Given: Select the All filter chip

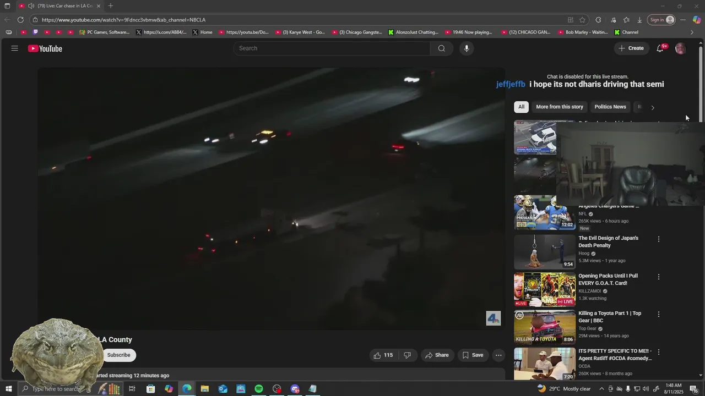Looking at the screenshot, I should tap(521, 107).
